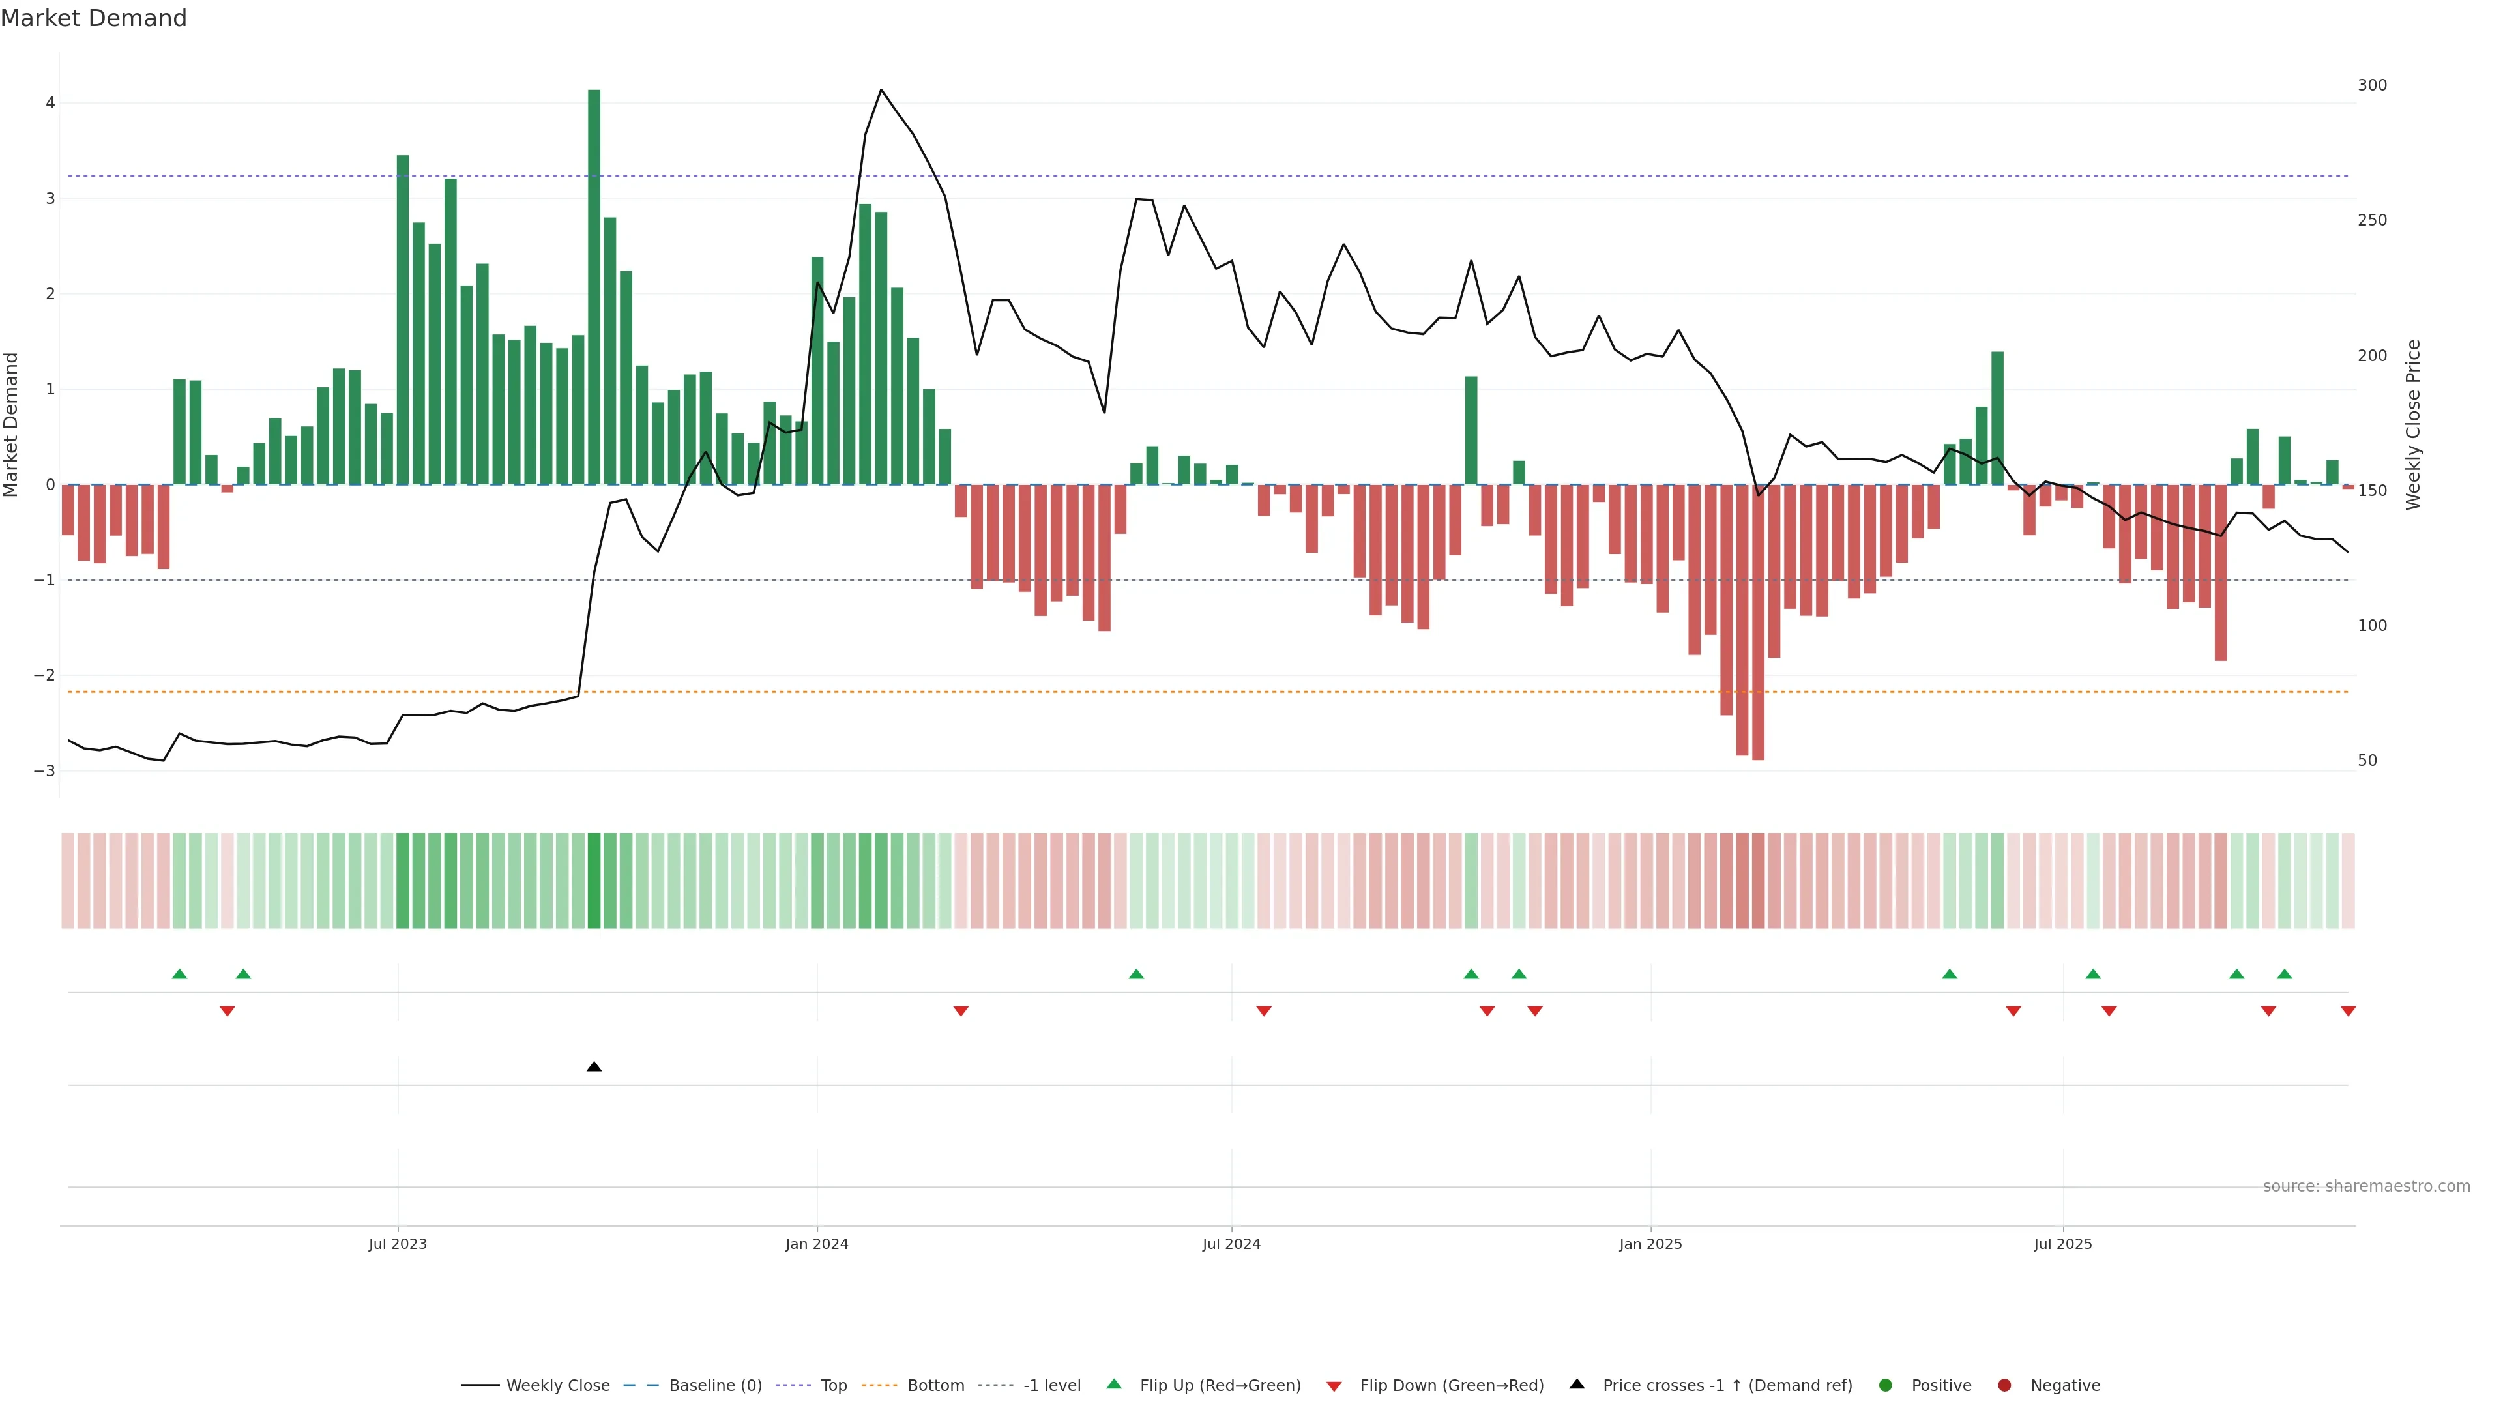This screenshot has height=1408, width=2503.
Task: Click the Jul 2024 x-axis label
Action: pos(1231,1244)
